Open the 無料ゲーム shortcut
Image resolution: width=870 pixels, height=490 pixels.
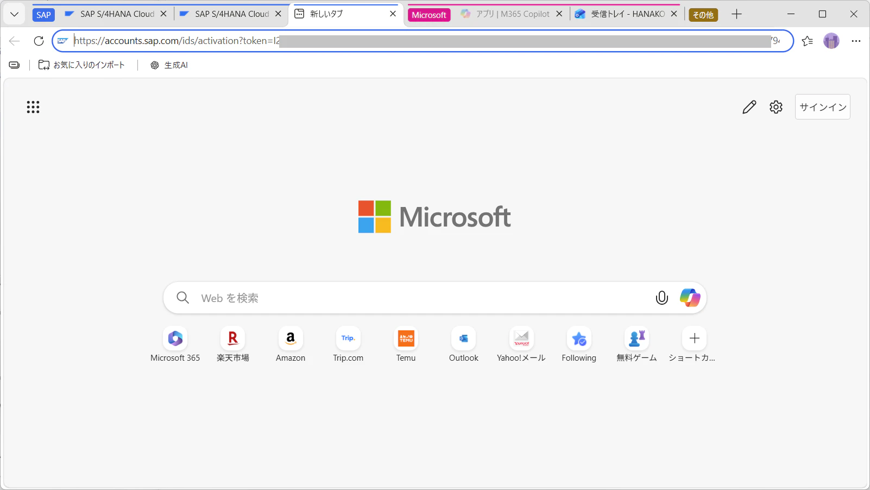point(636,345)
